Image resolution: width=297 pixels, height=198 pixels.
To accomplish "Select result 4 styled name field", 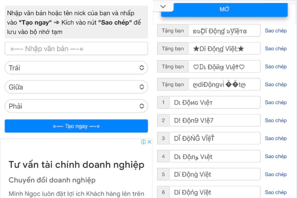I will [215, 156].
